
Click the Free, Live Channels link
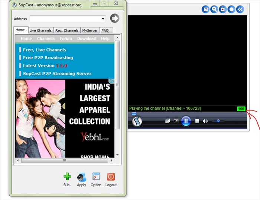point(45,50)
